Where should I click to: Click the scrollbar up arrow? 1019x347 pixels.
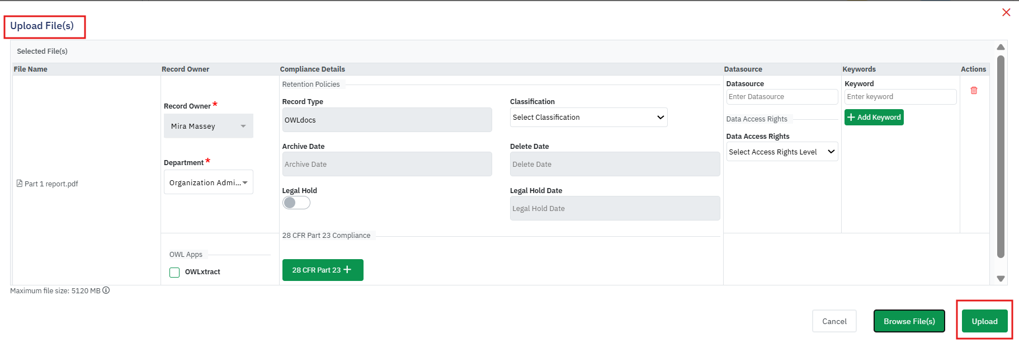[x=1001, y=47]
